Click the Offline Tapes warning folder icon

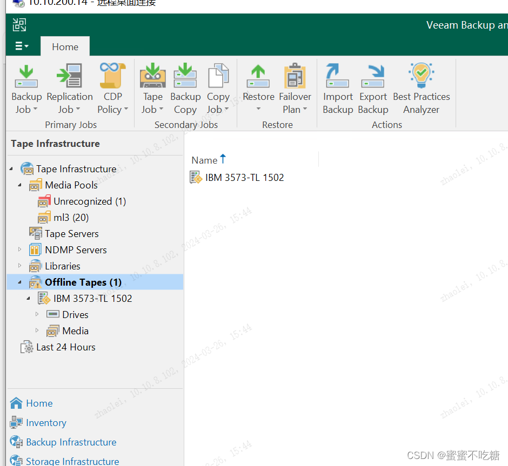coord(35,282)
